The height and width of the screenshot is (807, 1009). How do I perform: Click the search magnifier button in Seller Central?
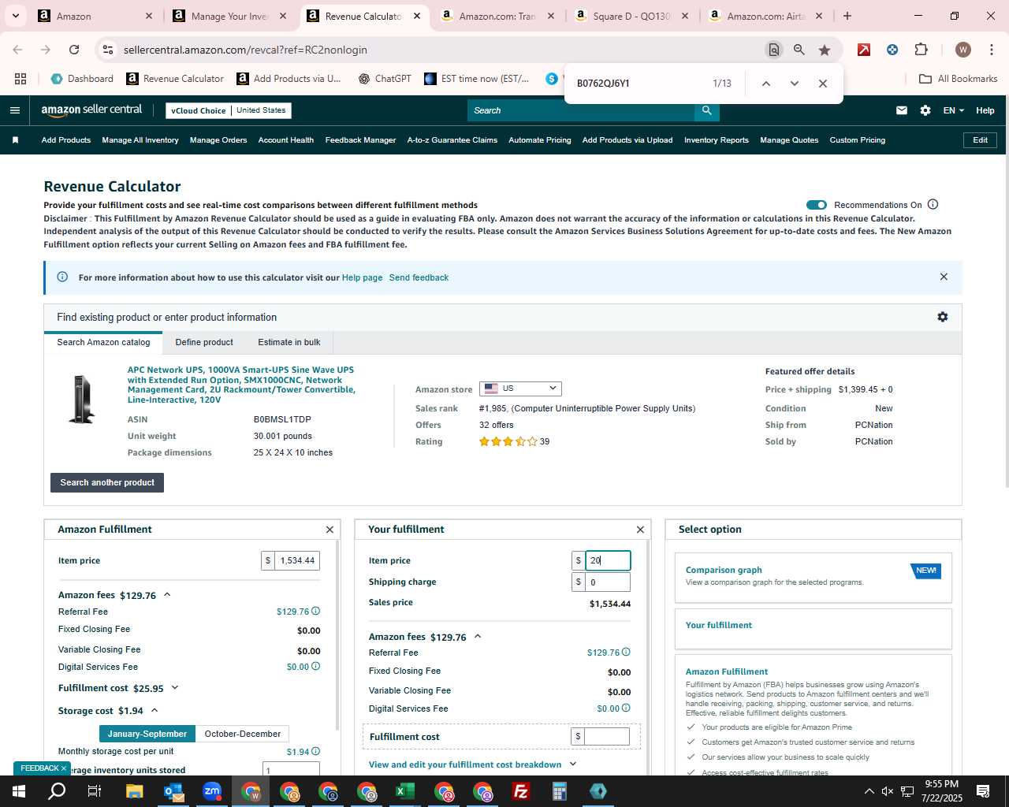pyautogui.click(x=707, y=110)
